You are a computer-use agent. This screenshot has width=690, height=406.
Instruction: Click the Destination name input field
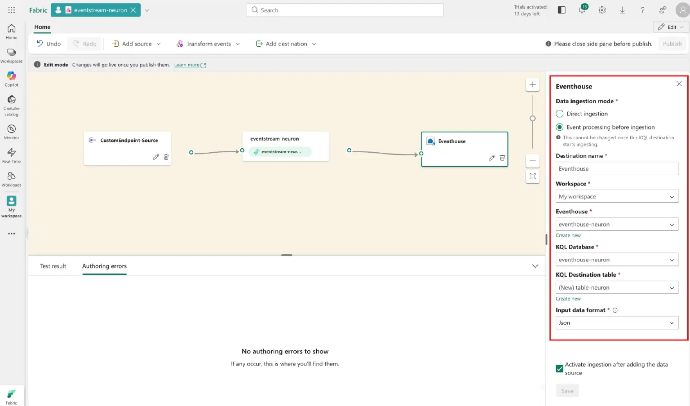point(617,169)
